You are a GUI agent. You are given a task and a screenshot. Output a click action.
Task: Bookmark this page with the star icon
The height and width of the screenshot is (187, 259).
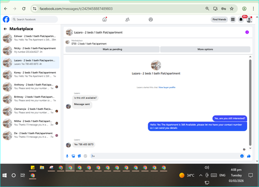coord(232,8)
